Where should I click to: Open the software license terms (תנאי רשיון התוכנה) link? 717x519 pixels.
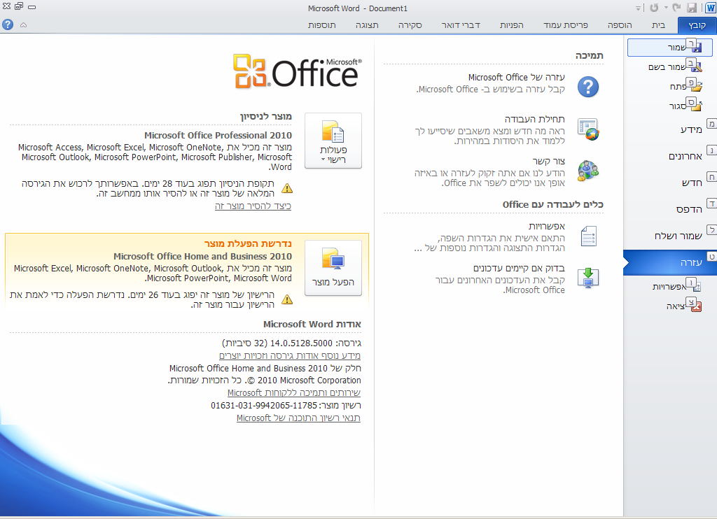(298, 418)
